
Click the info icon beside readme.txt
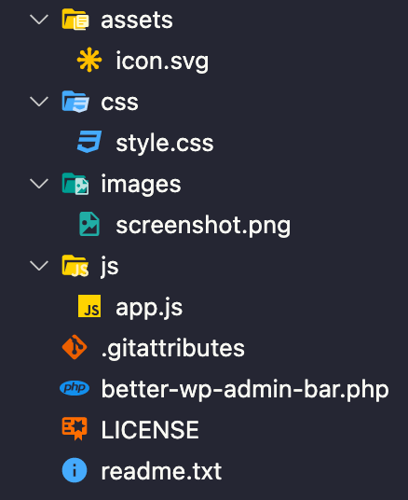point(75,470)
